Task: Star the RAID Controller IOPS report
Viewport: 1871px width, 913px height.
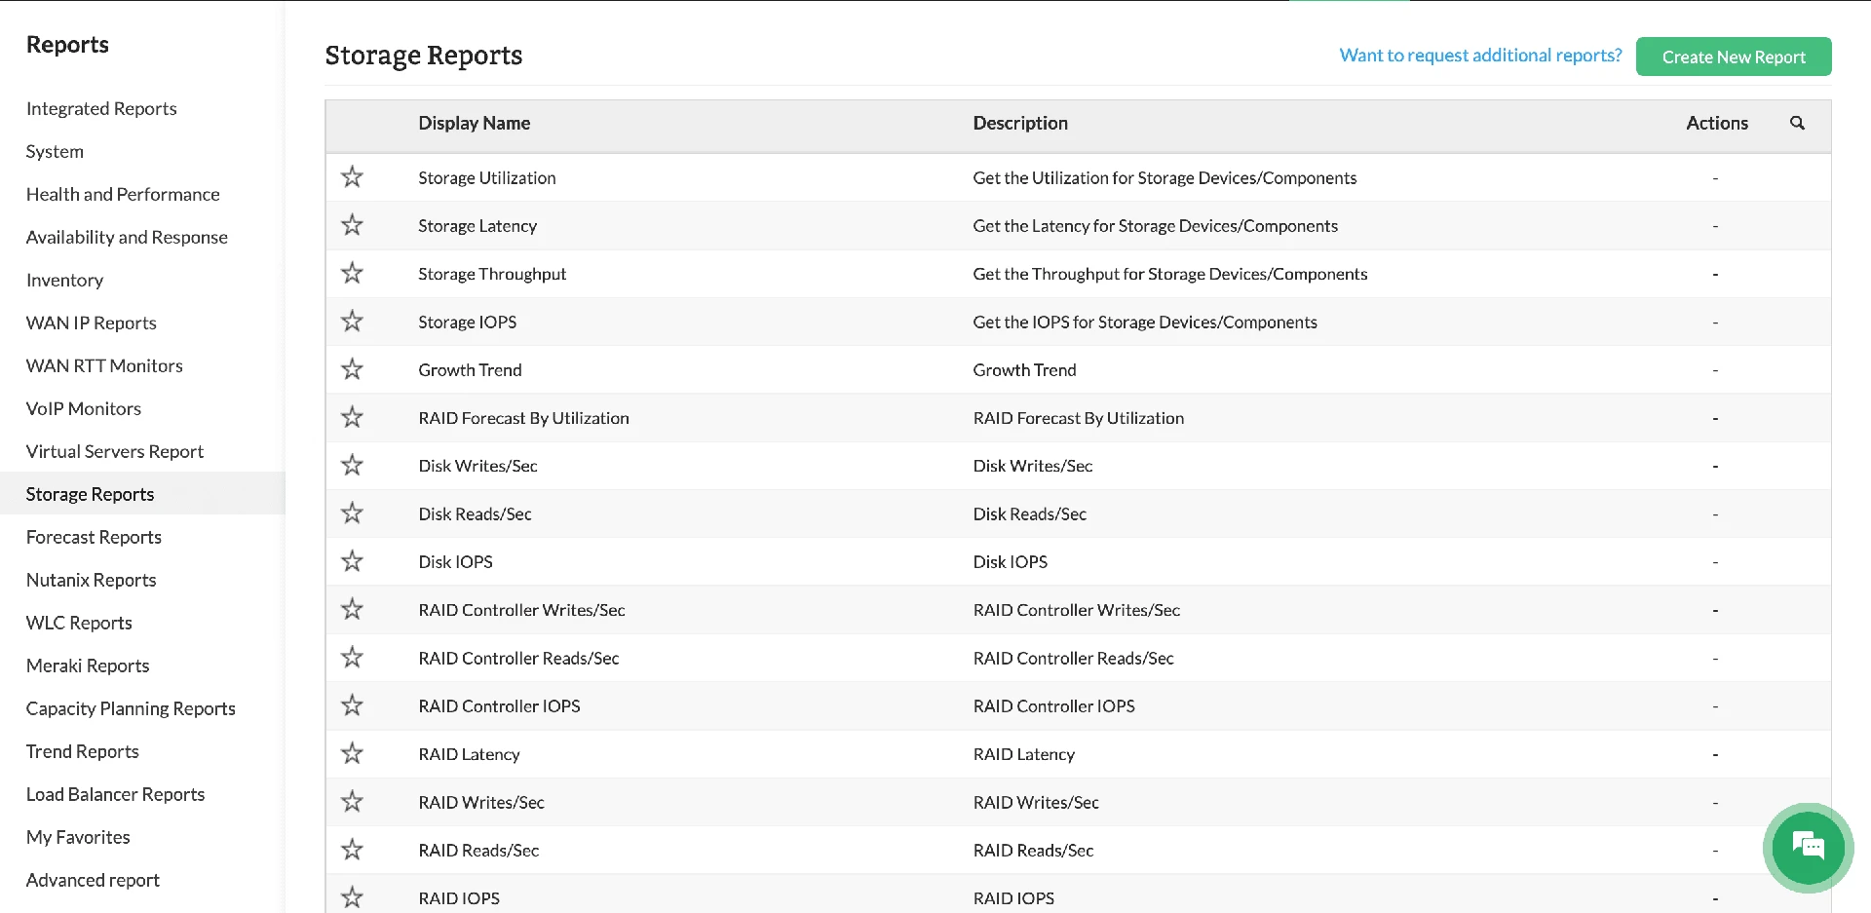Action: 351,704
